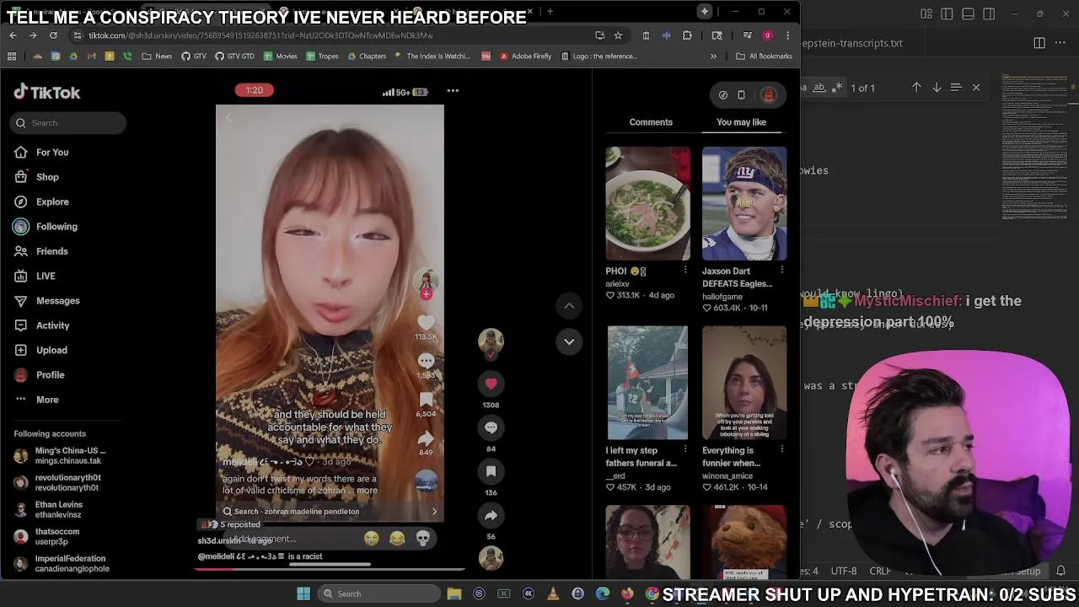The height and width of the screenshot is (607, 1079).
Task: Go to previous find match in editor
Action: click(x=916, y=88)
